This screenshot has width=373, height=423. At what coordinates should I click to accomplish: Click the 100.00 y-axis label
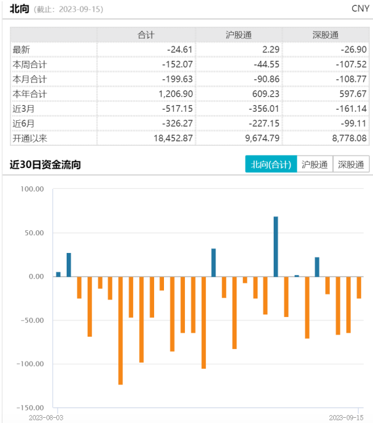[x=33, y=189]
